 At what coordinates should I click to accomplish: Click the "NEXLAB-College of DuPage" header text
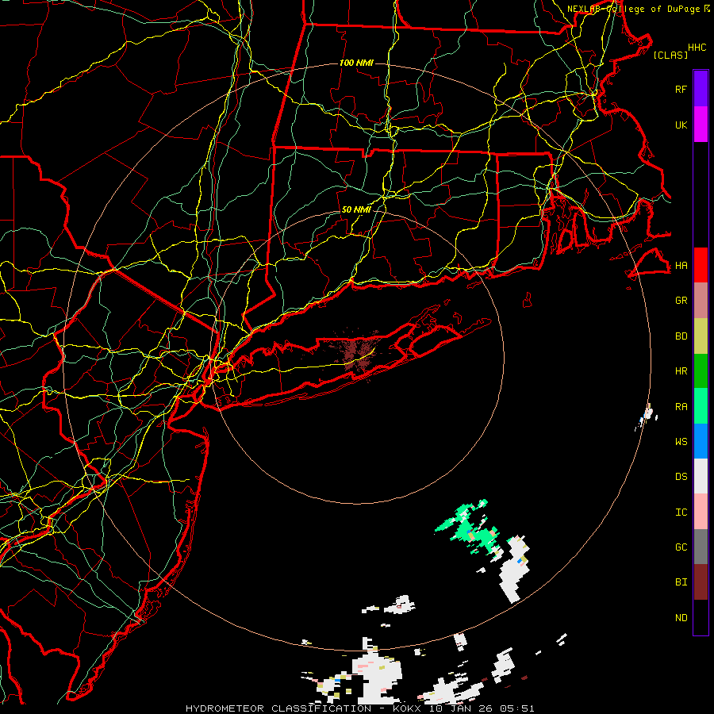click(633, 9)
